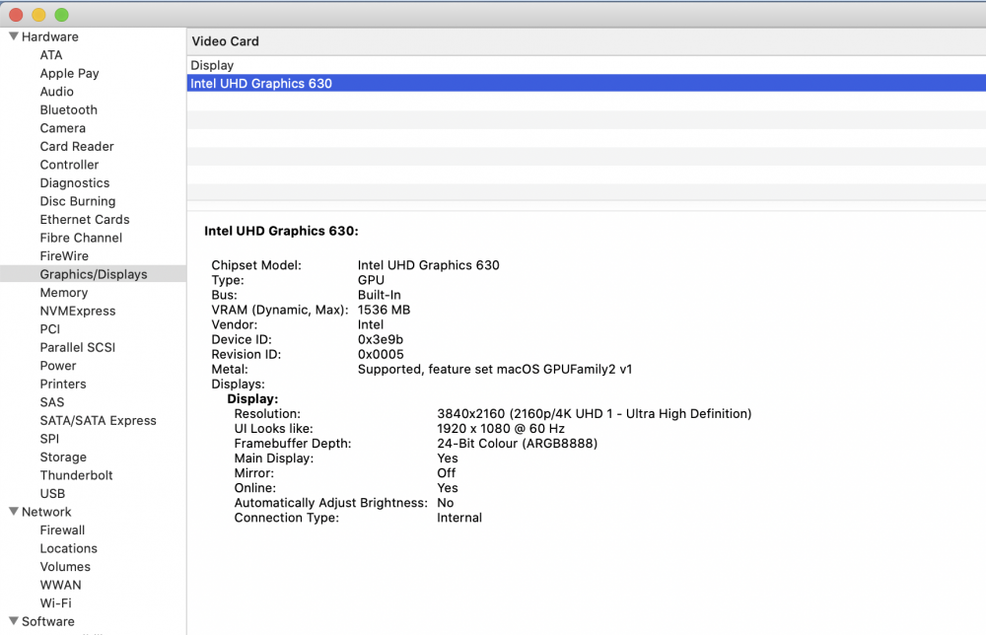Maximize the window with green button
This screenshot has width=986, height=635.
click(61, 15)
